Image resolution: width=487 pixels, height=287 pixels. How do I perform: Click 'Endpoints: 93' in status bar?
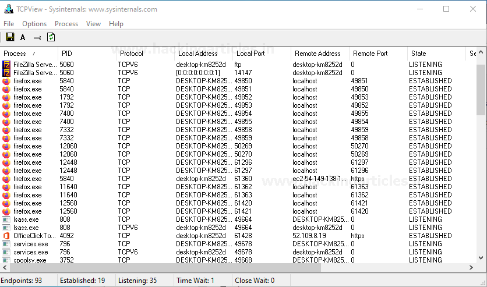[x=21, y=281]
